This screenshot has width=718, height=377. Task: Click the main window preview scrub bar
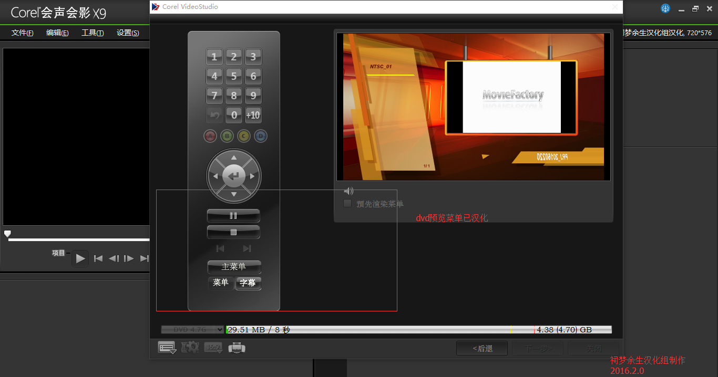pyautogui.click(x=79, y=240)
